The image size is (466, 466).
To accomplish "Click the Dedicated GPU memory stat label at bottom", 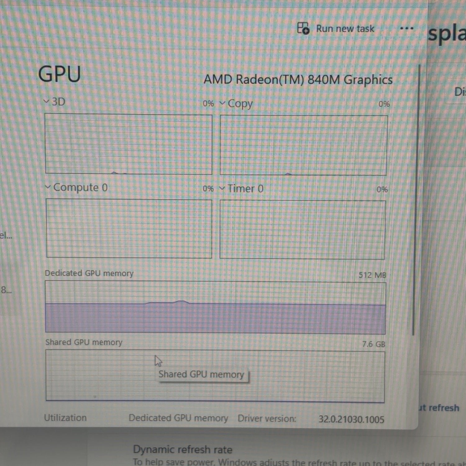I will (x=178, y=418).
